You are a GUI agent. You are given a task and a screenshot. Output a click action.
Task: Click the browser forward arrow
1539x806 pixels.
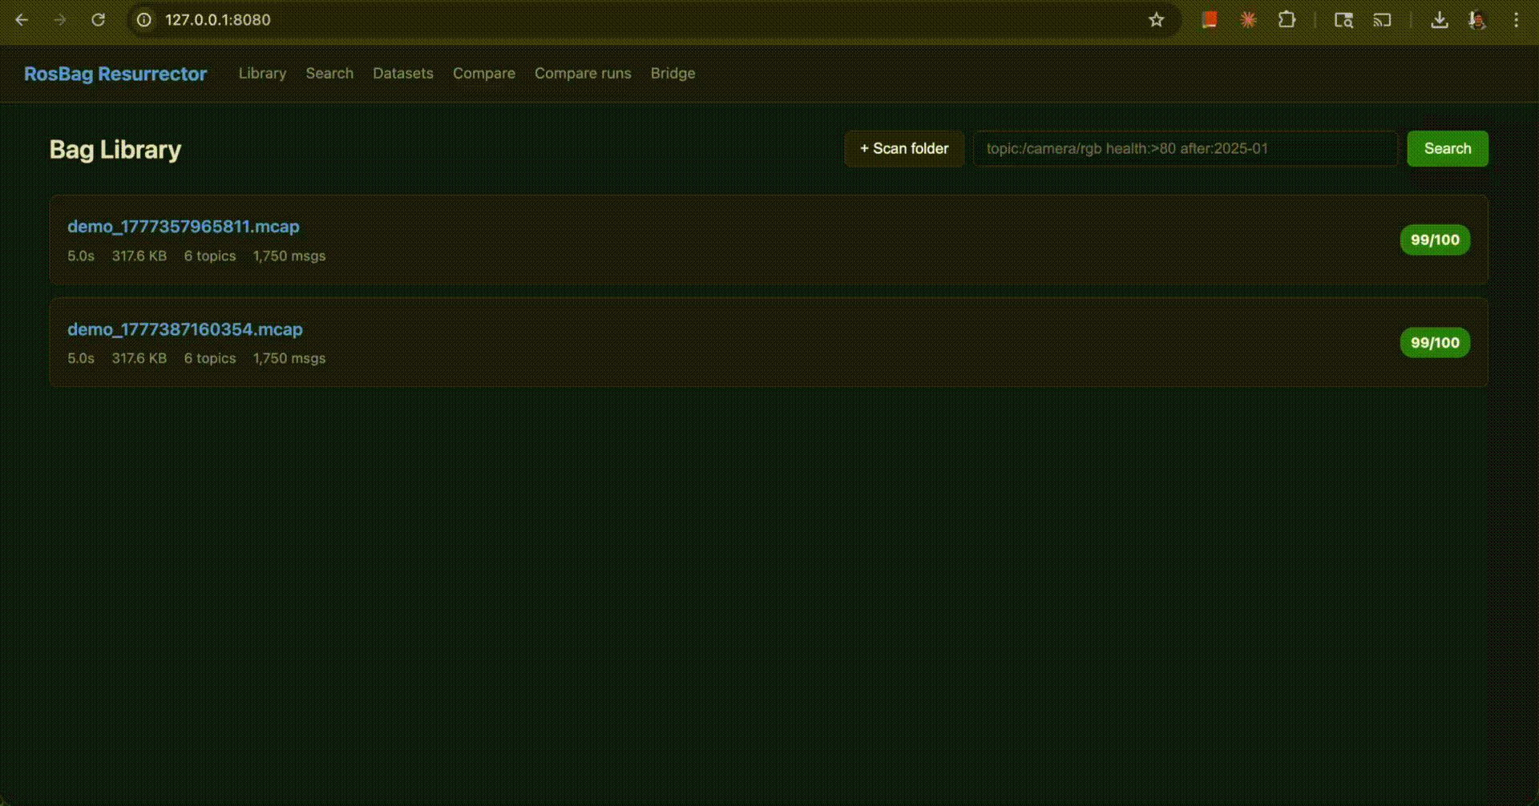60,20
